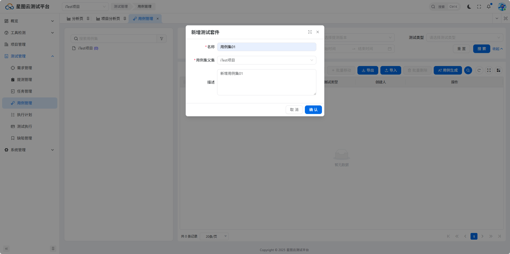Open the iTest项目 project selector
This screenshot has width=510, height=254.
[85, 7]
